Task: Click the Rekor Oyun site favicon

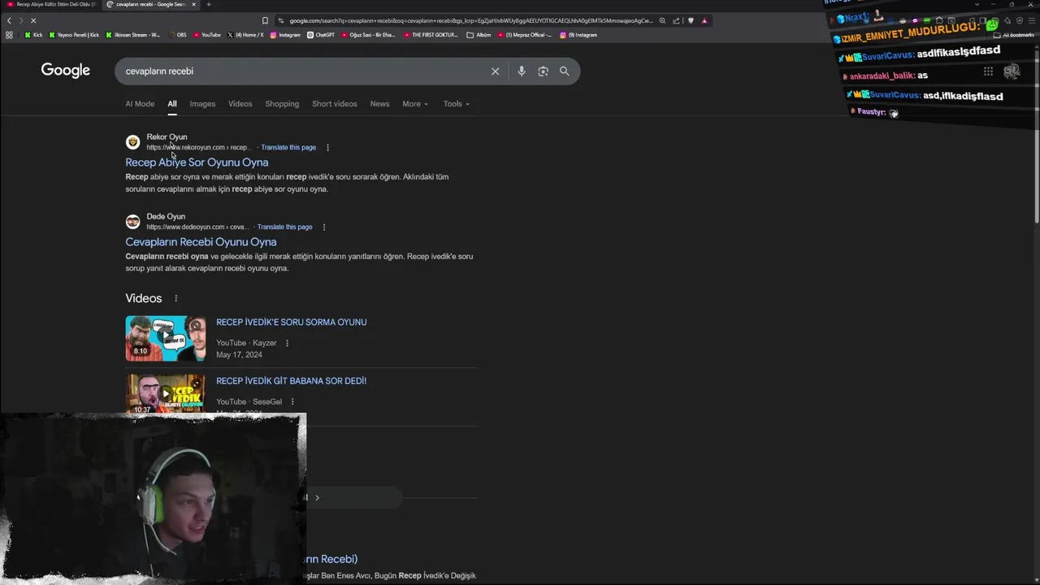Action: [x=132, y=142]
